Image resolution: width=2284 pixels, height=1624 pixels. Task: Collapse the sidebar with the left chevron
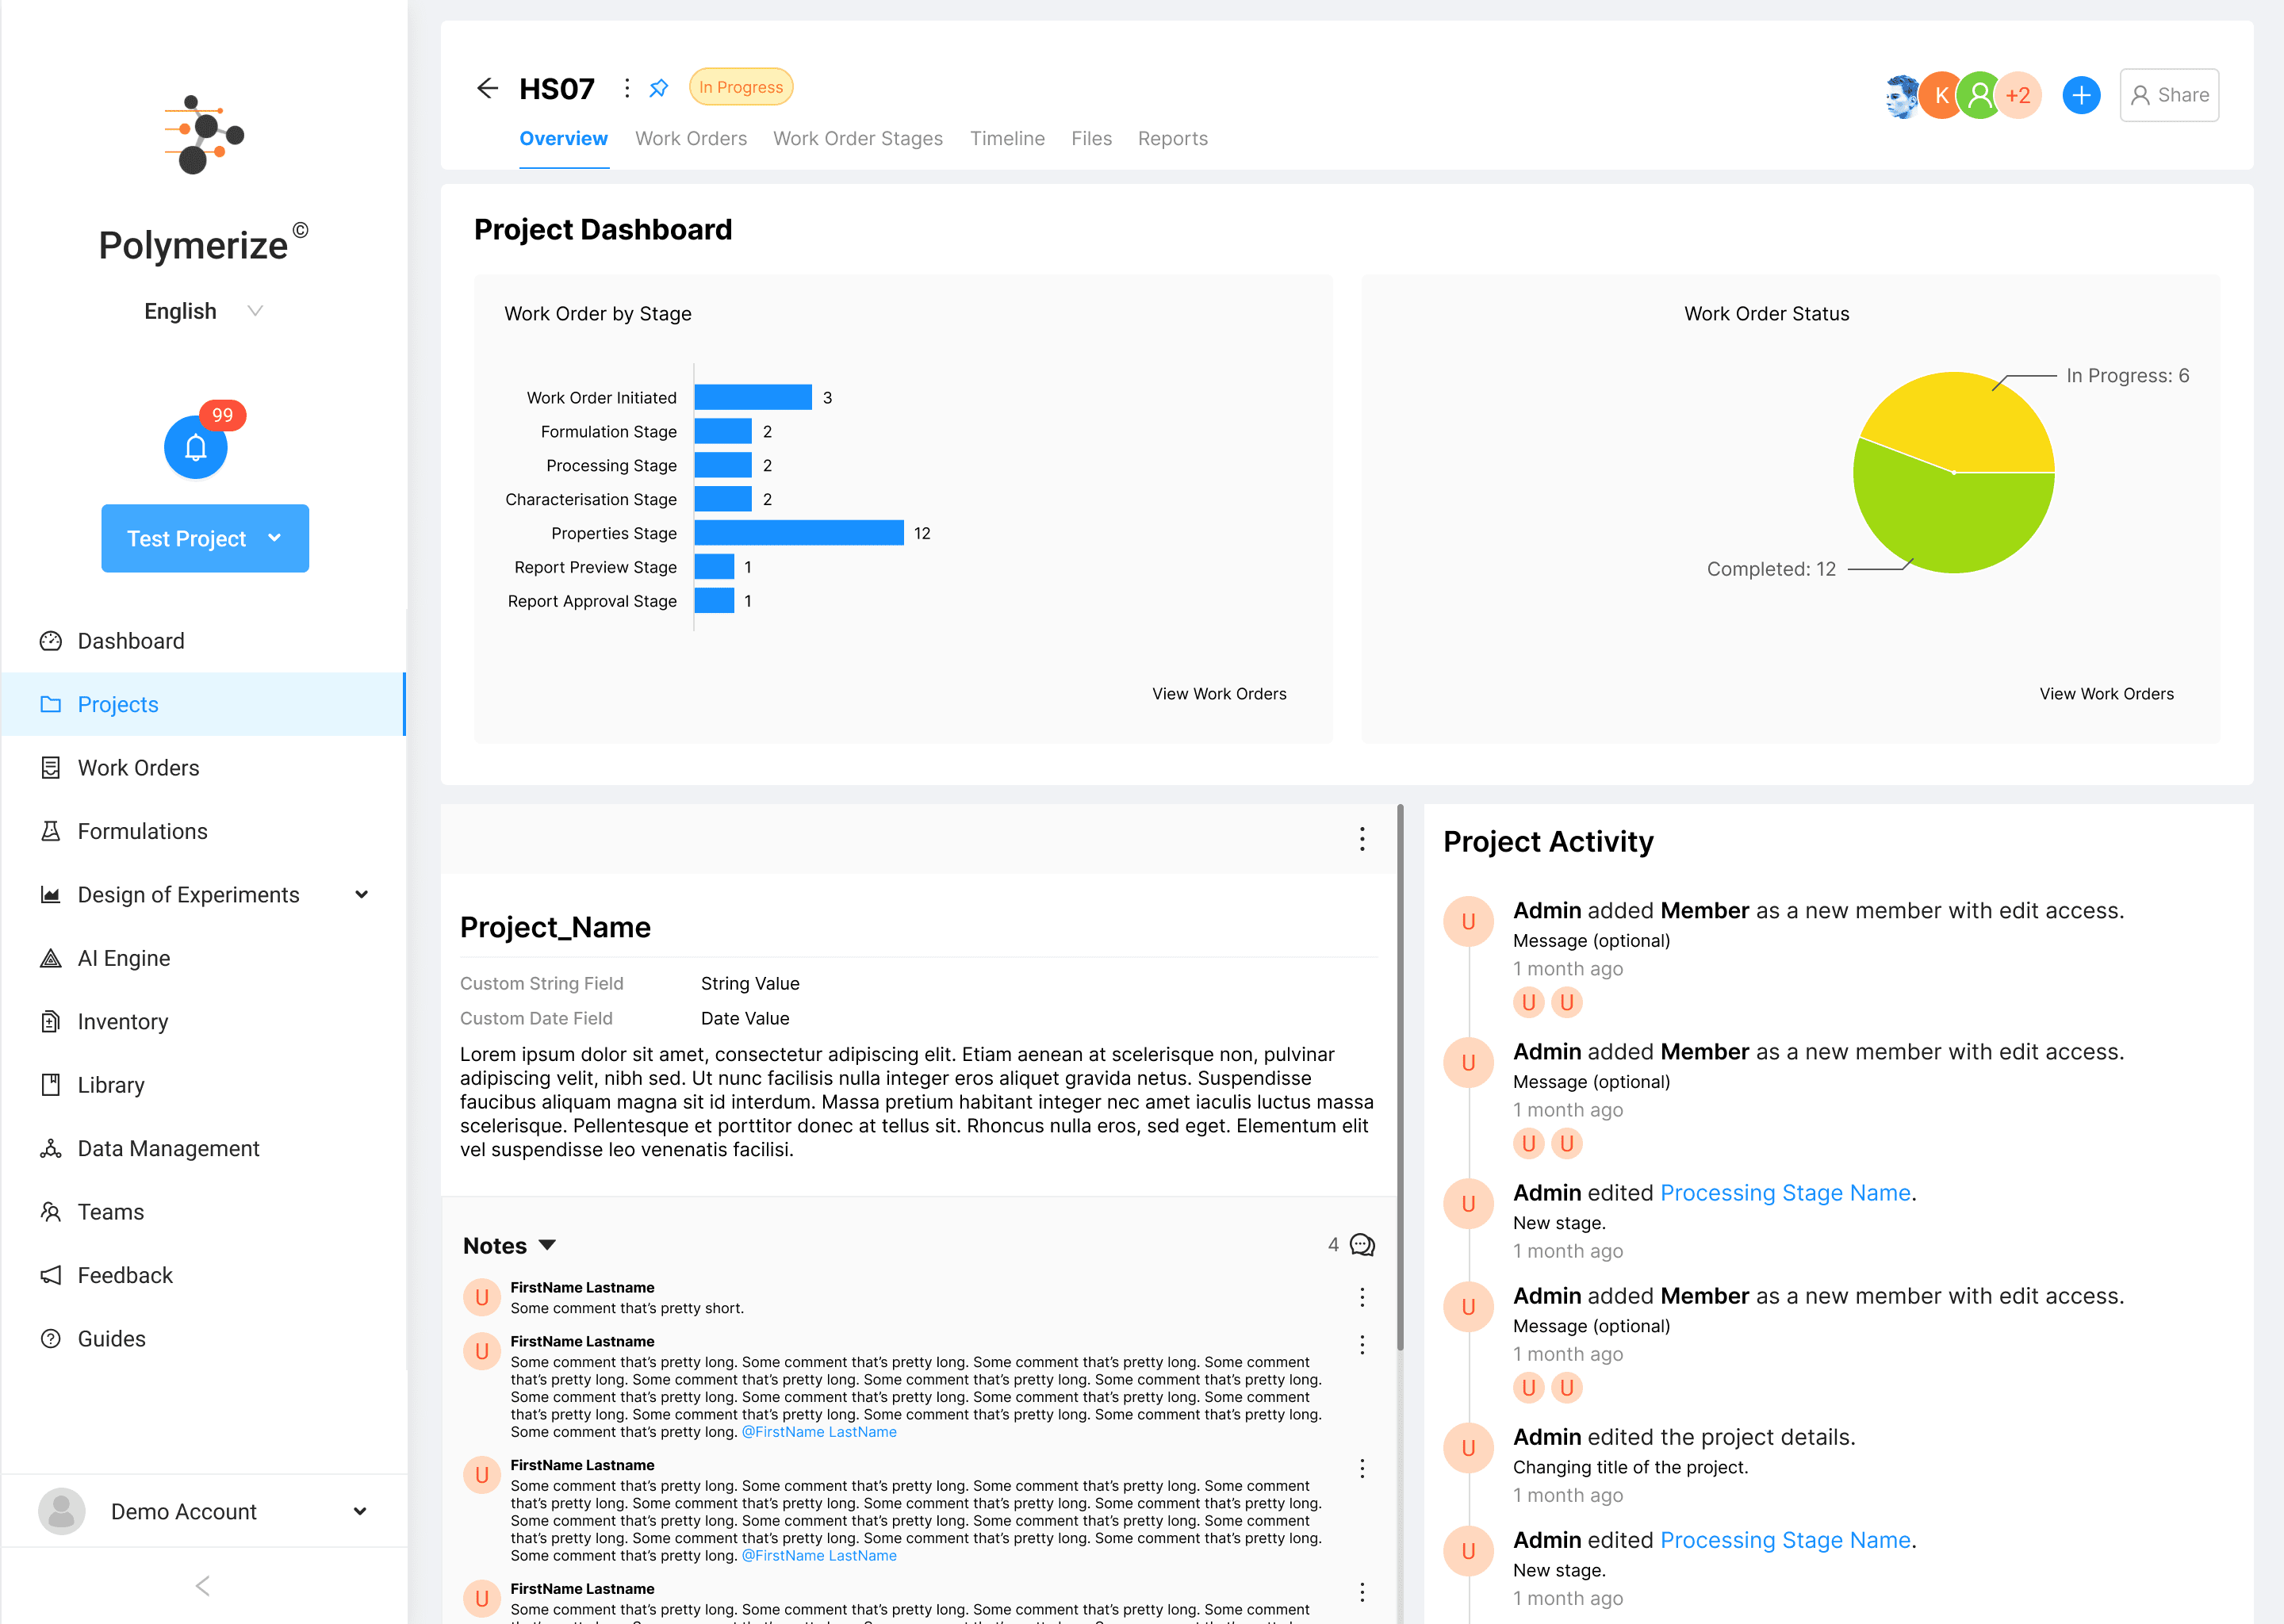pyautogui.click(x=203, y=1585)
